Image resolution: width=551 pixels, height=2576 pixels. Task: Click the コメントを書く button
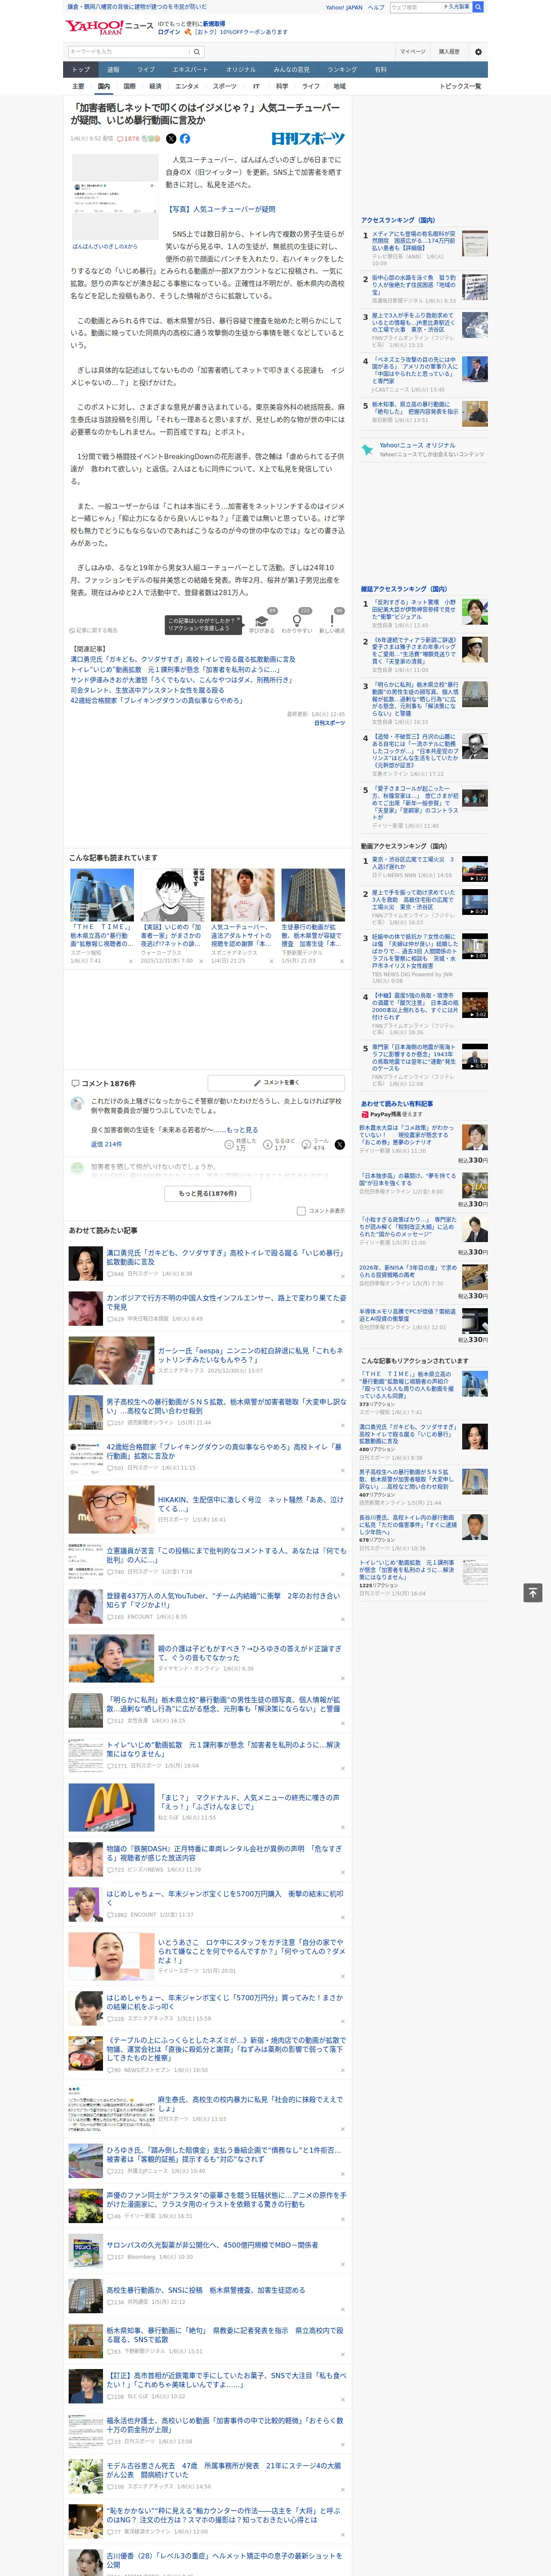point(276,1083)
